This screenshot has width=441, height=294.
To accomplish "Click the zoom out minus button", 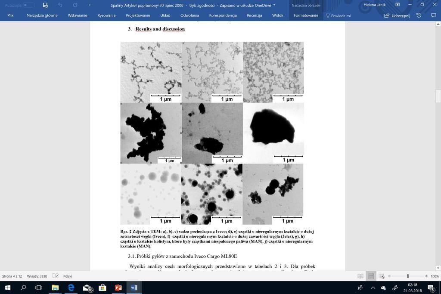I will click(x=389, y=276).
